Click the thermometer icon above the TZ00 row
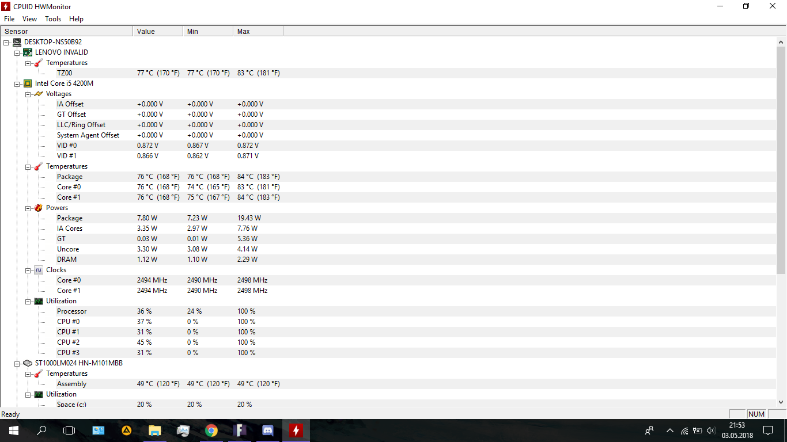Screen dimensions: 787x442 click(x=39, y=63)
